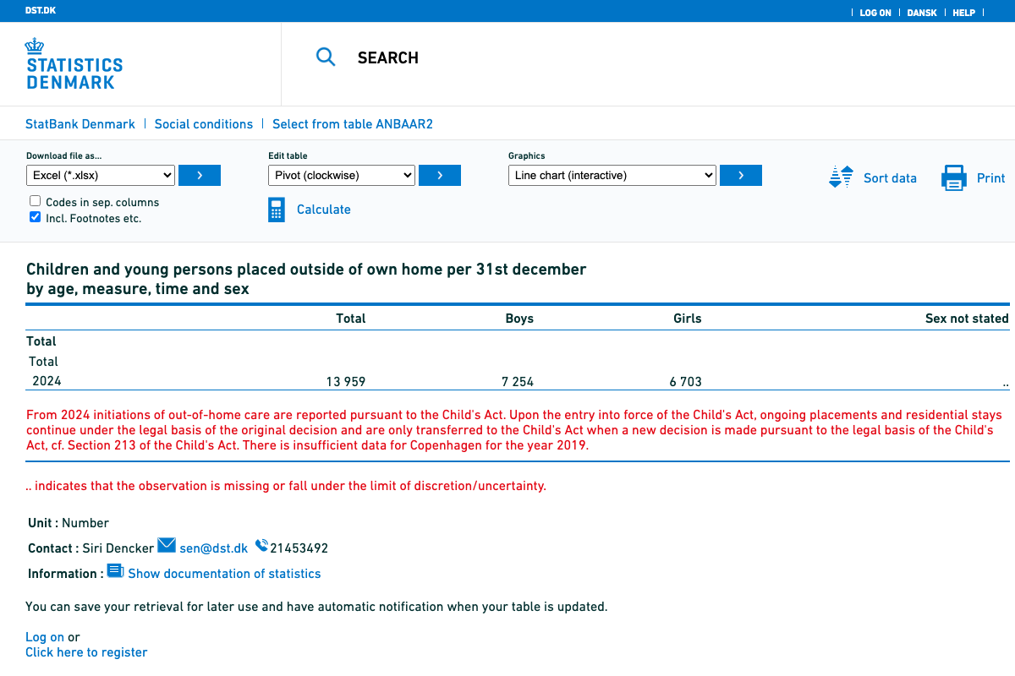
Task: Click the printer icon
Action: [954, 178]
